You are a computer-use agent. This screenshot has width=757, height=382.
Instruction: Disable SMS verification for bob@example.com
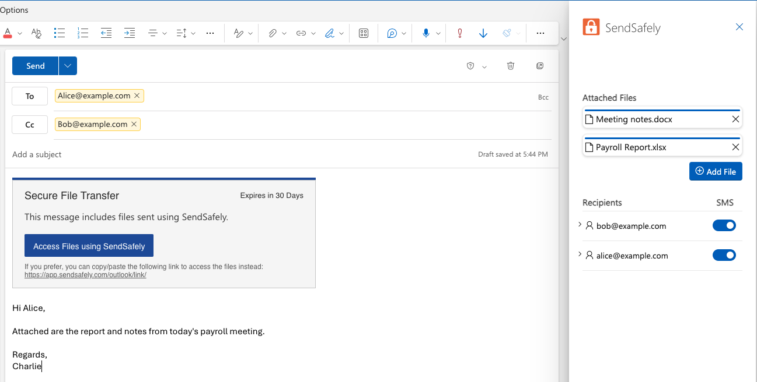click(724, 225)
